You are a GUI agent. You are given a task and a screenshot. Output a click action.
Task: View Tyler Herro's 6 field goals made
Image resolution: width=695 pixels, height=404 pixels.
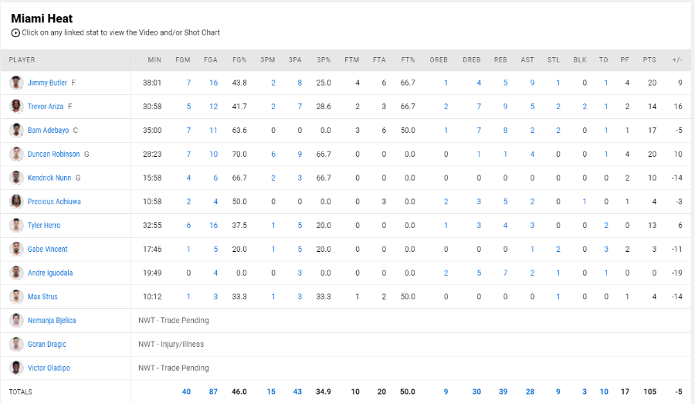(188, 226)
